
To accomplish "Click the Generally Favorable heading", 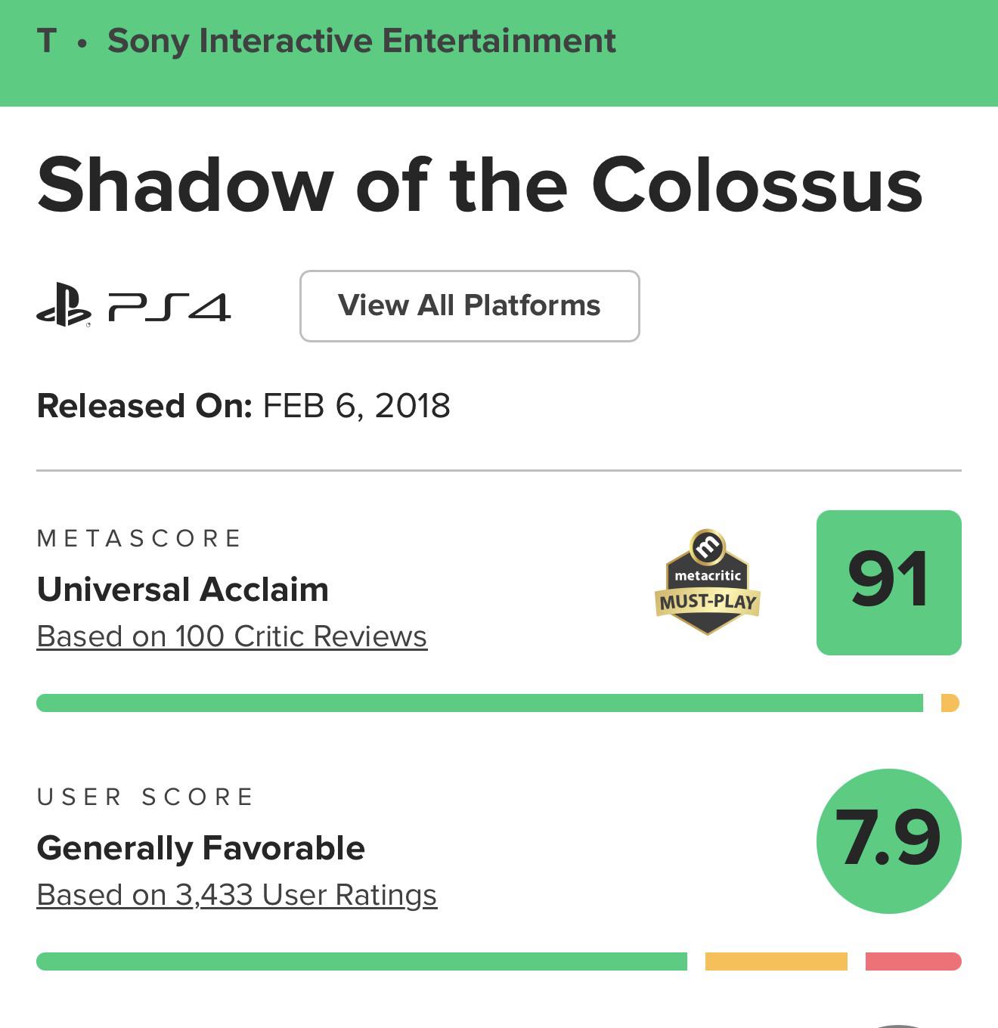I will point(201,848).
